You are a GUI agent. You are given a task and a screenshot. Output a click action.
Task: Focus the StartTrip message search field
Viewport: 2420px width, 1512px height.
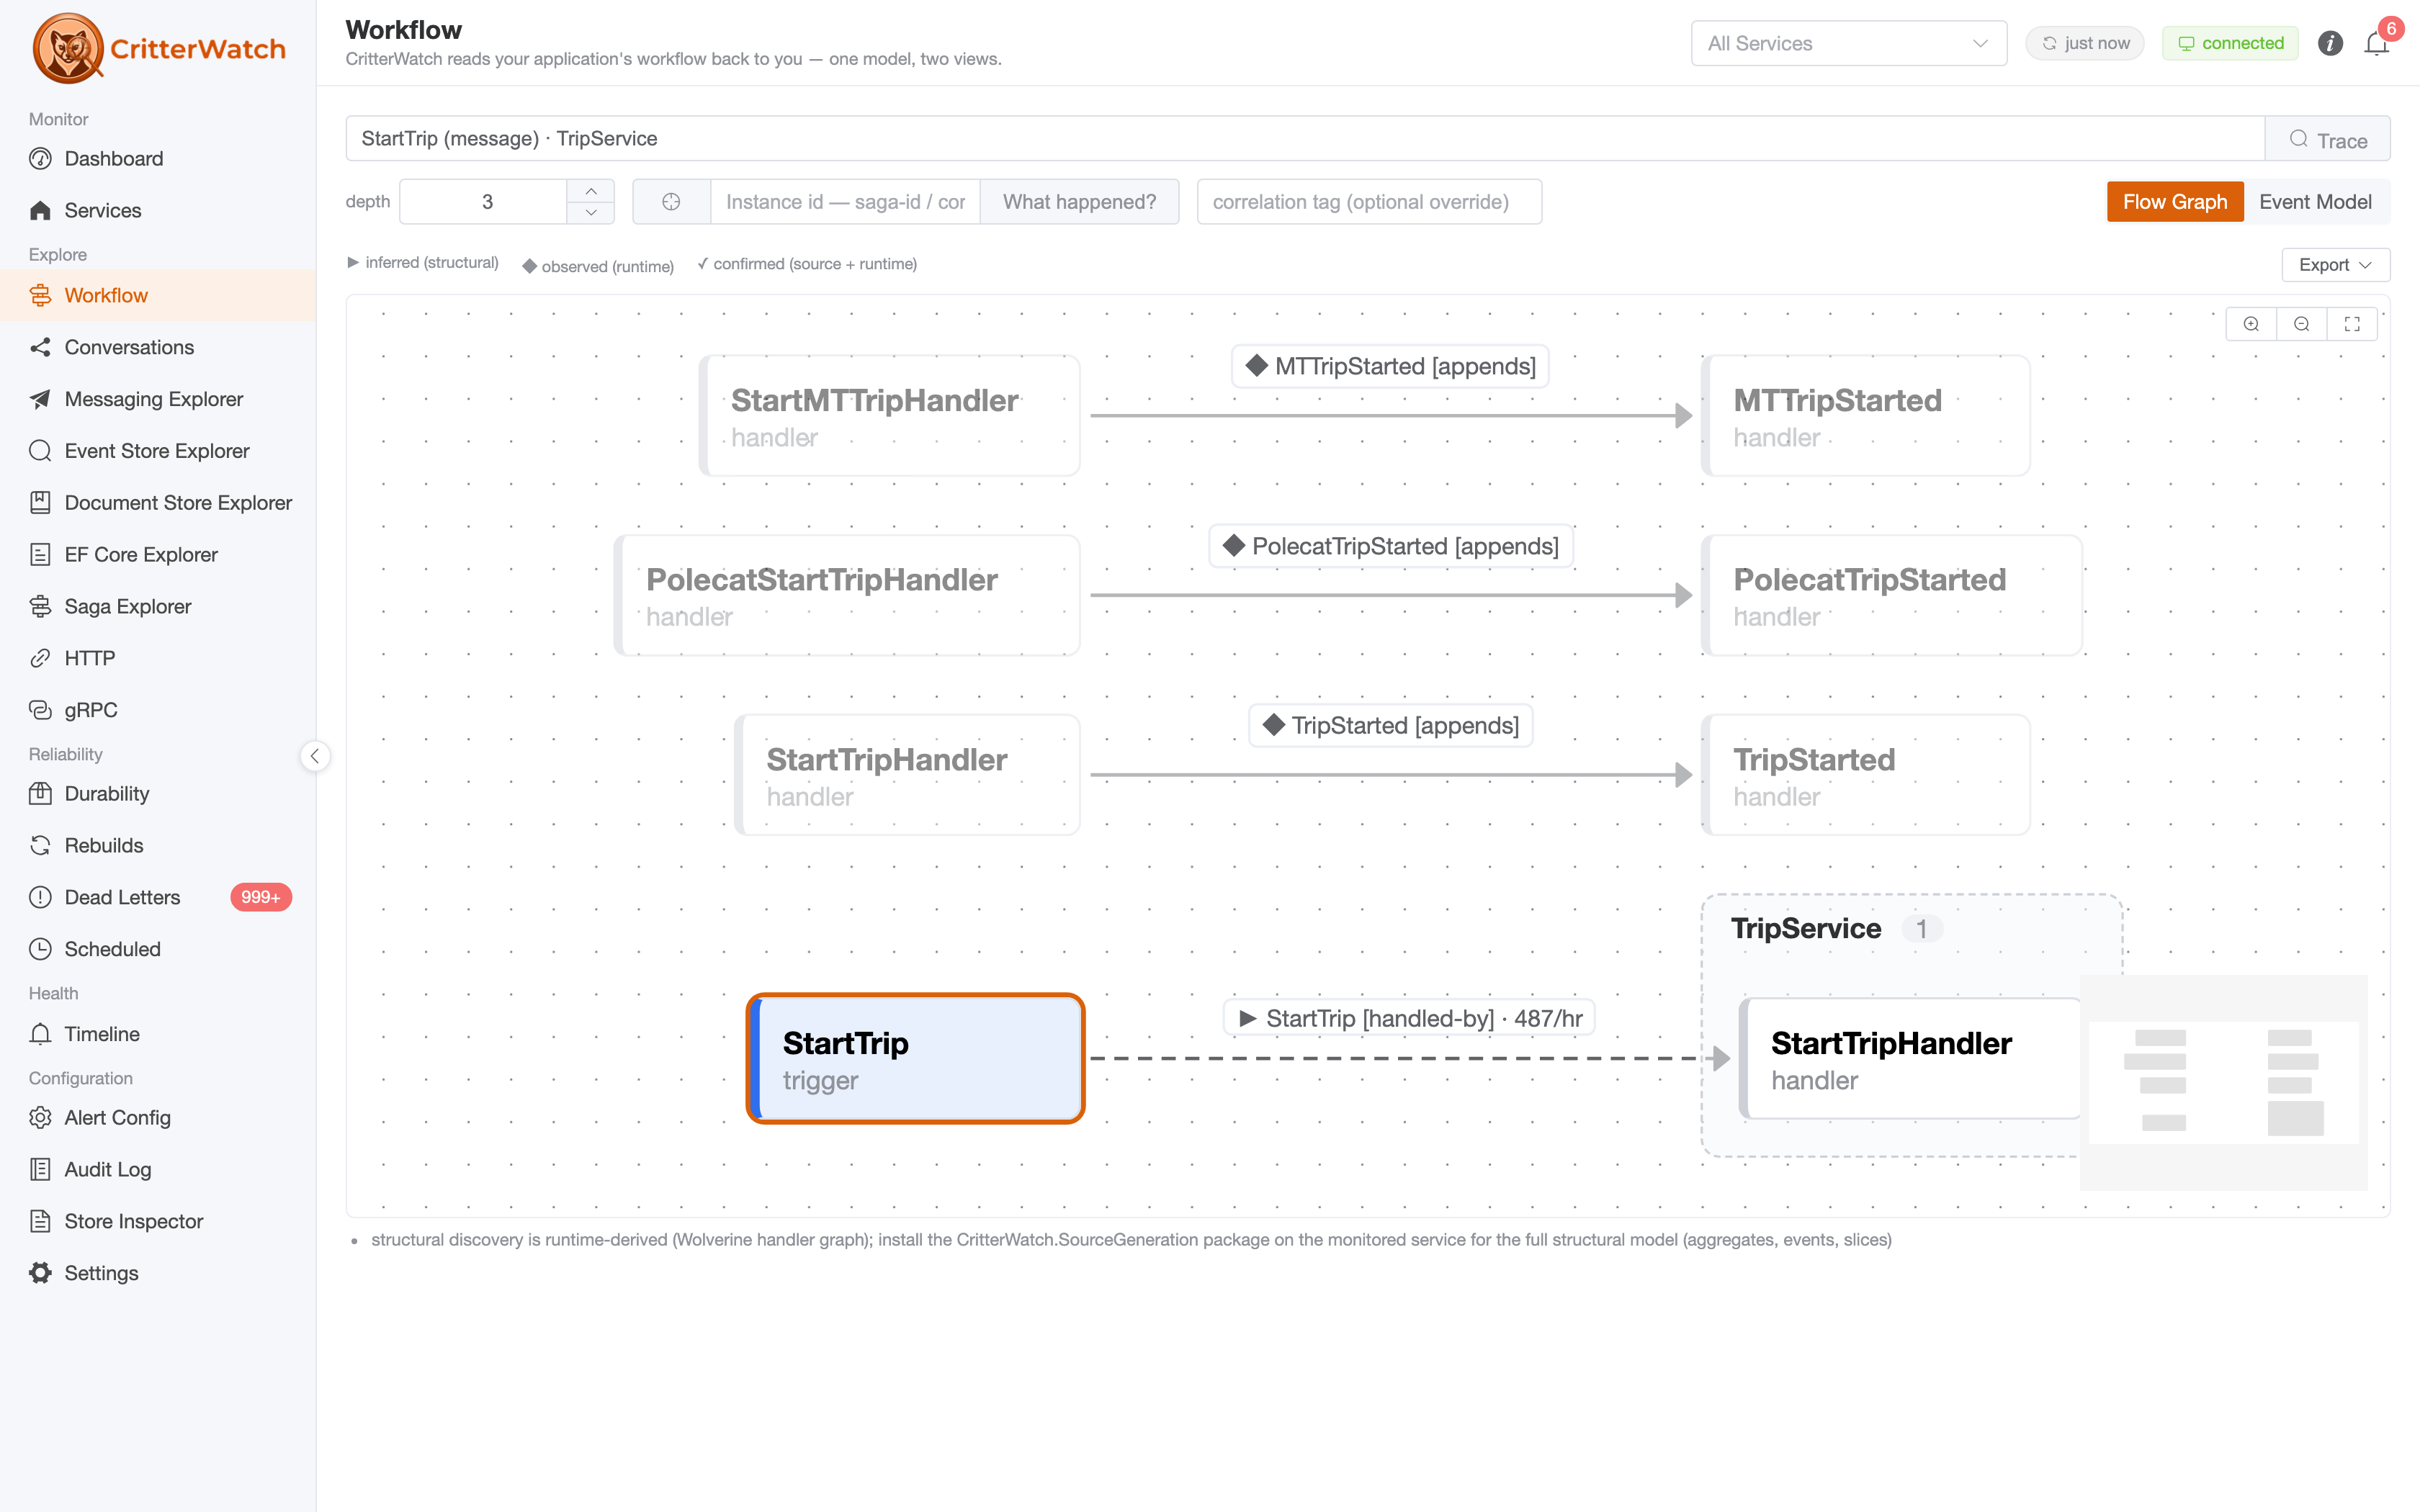click(x=1304, y=139)
